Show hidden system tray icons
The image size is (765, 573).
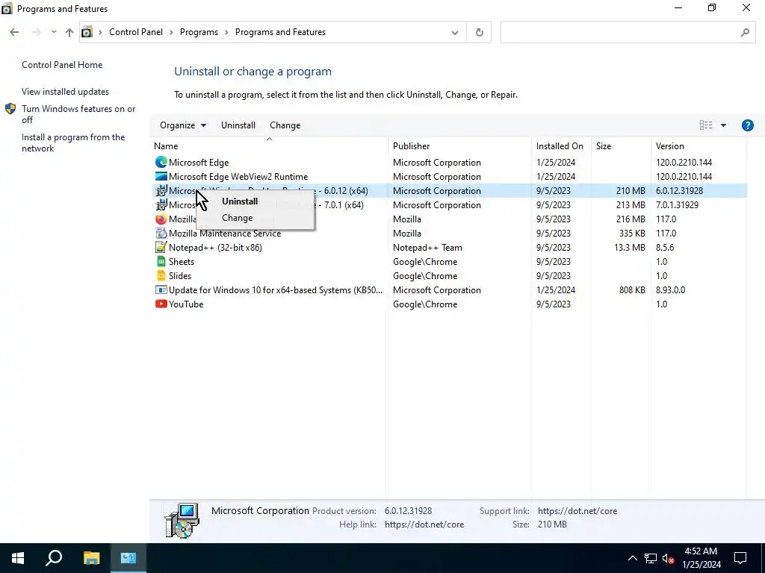[632, 558]
